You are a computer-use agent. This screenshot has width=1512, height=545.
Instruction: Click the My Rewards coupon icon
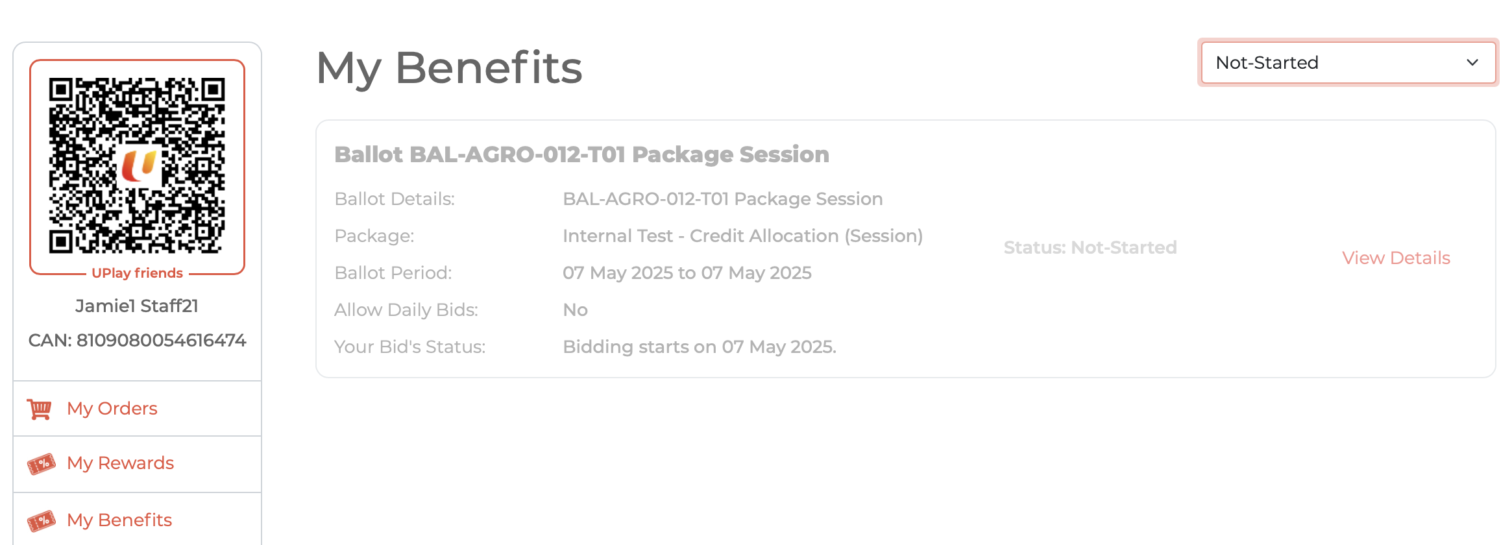point(41,464)
